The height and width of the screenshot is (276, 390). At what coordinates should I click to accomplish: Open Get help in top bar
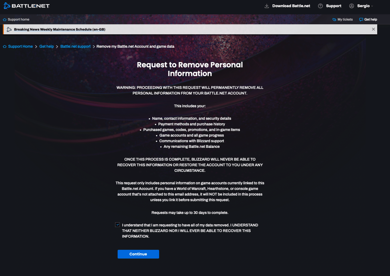[x=371, y=20]
